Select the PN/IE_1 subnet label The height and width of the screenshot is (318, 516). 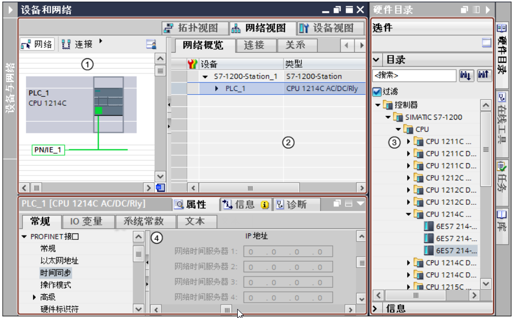pos(48,150)
